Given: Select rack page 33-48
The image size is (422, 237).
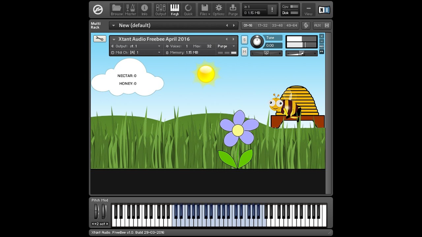Looking at the screenshot, I should [277, 25].
